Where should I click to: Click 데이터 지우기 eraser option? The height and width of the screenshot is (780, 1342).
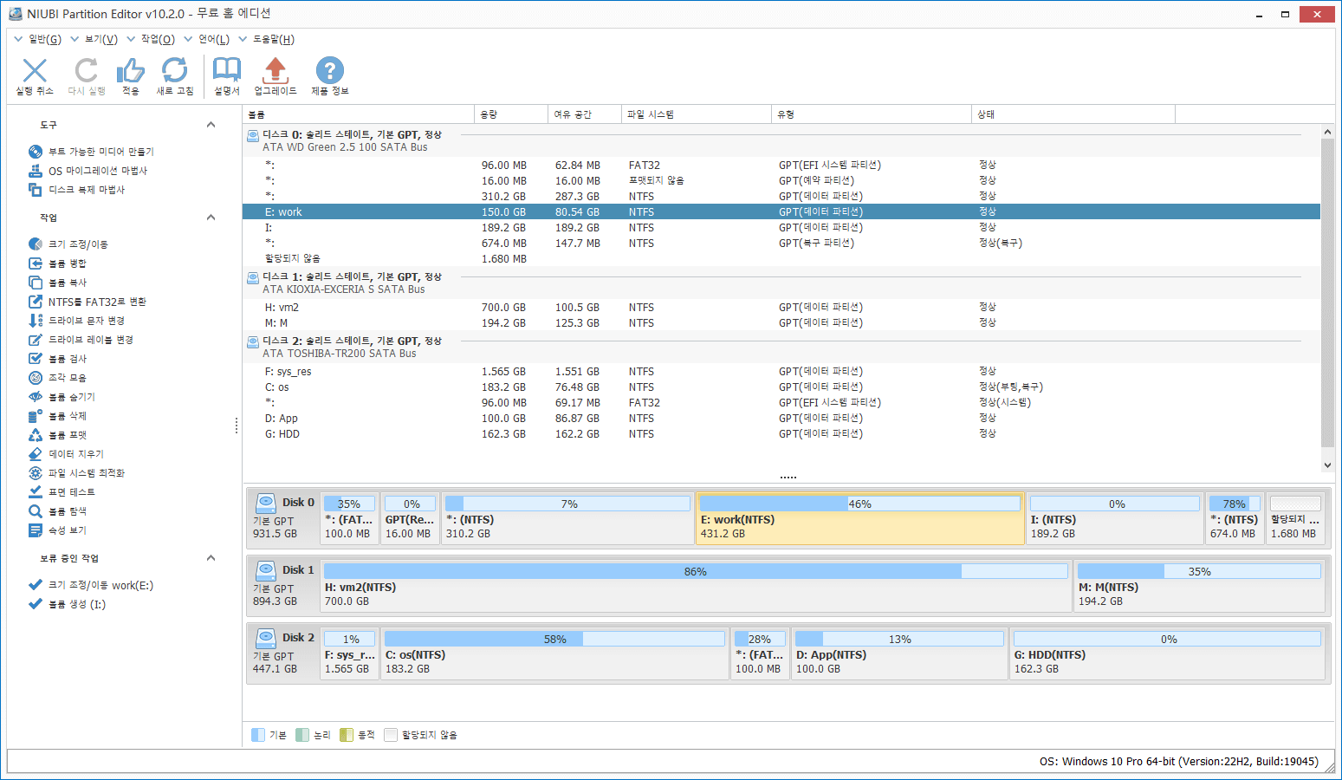pos(76,454)
